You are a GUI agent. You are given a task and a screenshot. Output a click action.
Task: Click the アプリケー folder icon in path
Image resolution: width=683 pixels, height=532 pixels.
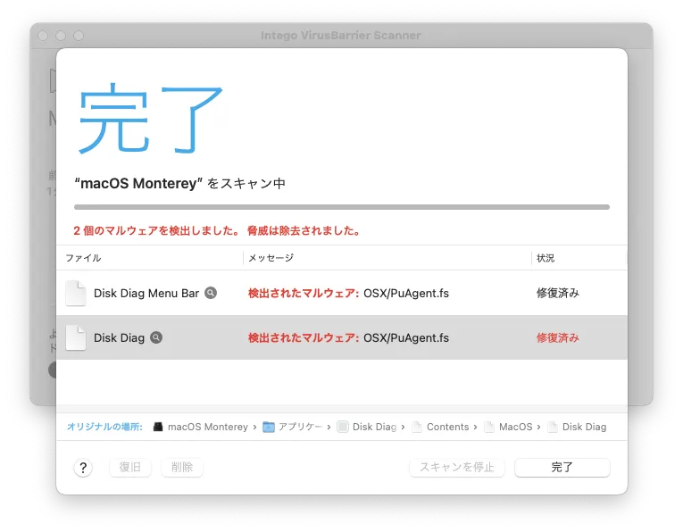[269, 427]
